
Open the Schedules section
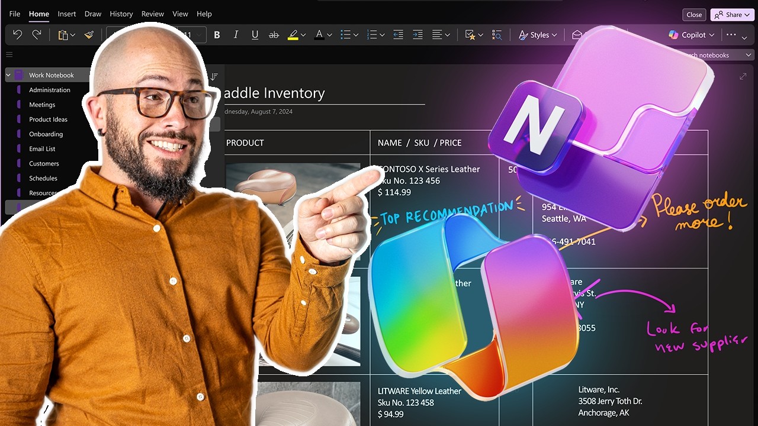click(x=43, y=178)
